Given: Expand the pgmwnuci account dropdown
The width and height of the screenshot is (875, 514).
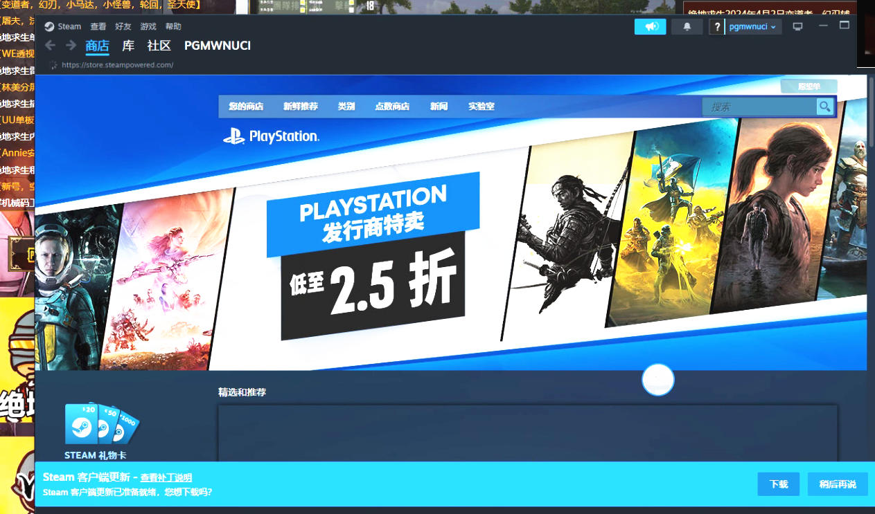Looking at the screenshot, I should [x=753, y=26].
